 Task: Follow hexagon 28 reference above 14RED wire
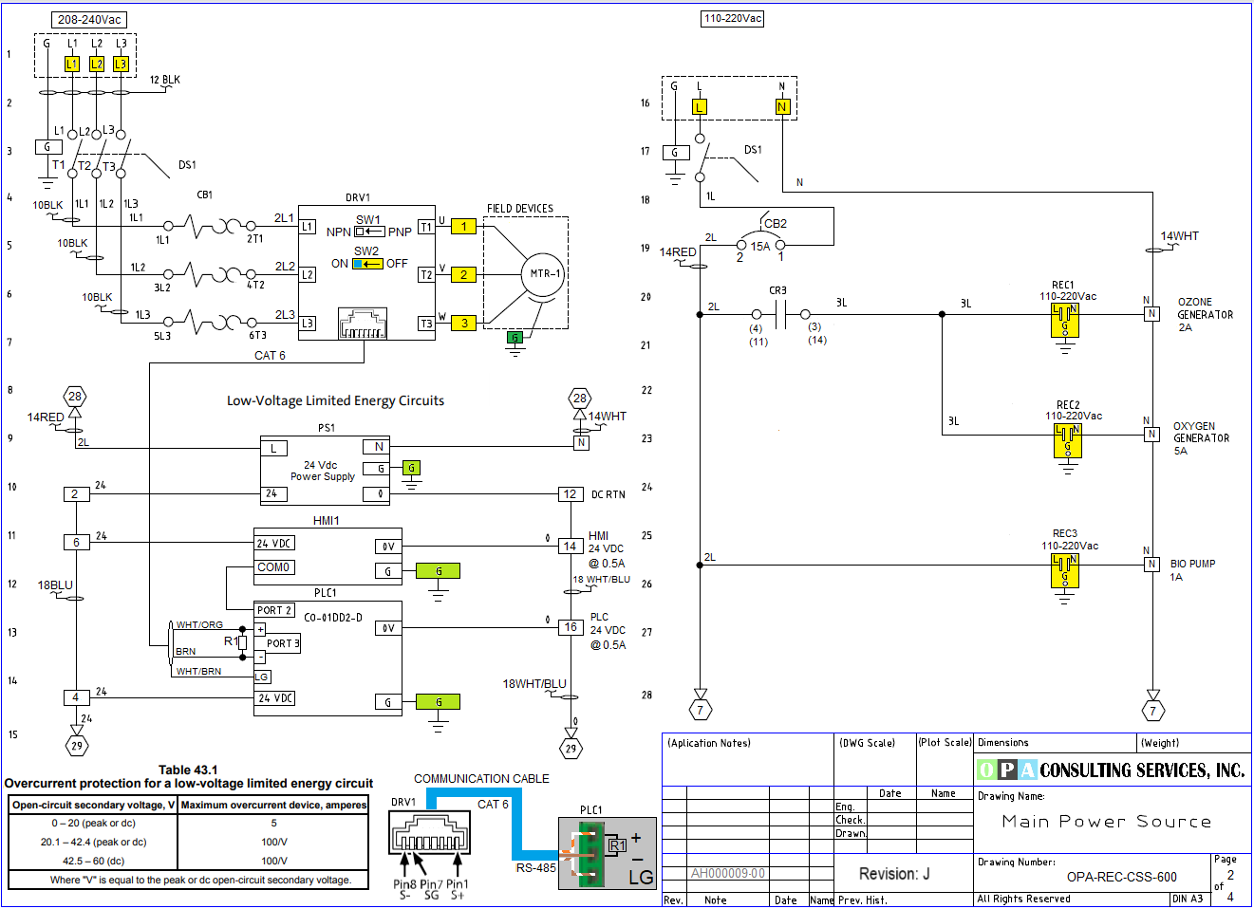coord(75,397)
